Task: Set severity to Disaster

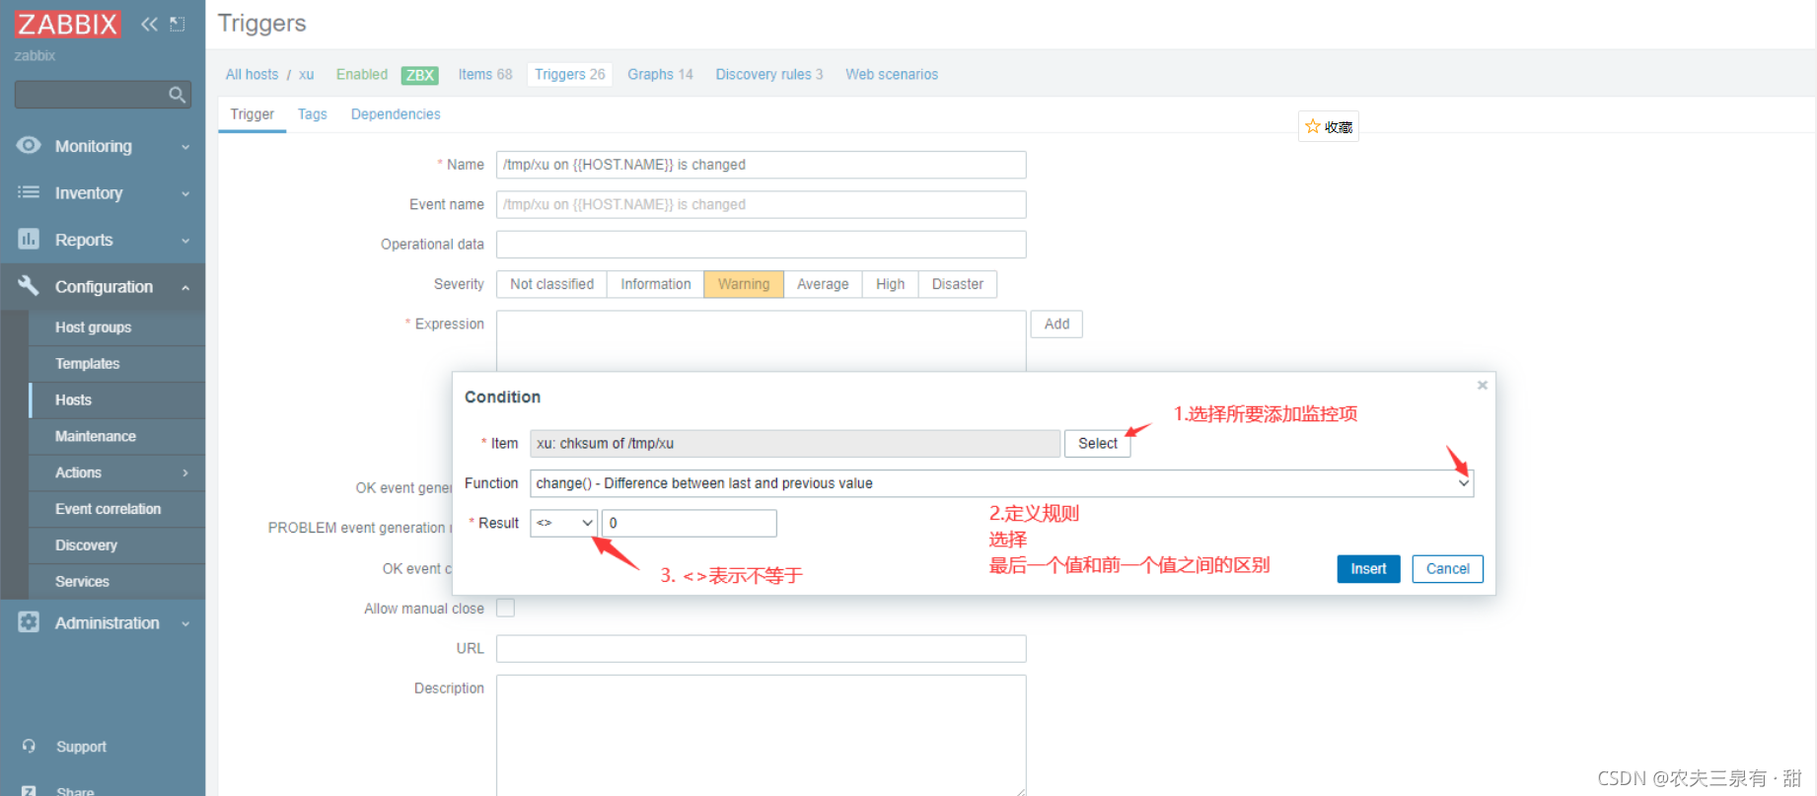Action: [957, 284]
